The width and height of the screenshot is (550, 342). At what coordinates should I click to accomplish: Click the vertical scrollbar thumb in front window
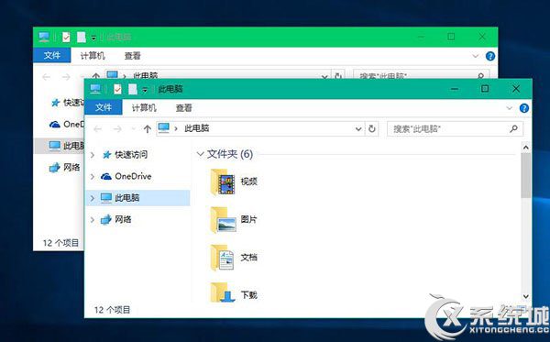click(x=526, y=175)
